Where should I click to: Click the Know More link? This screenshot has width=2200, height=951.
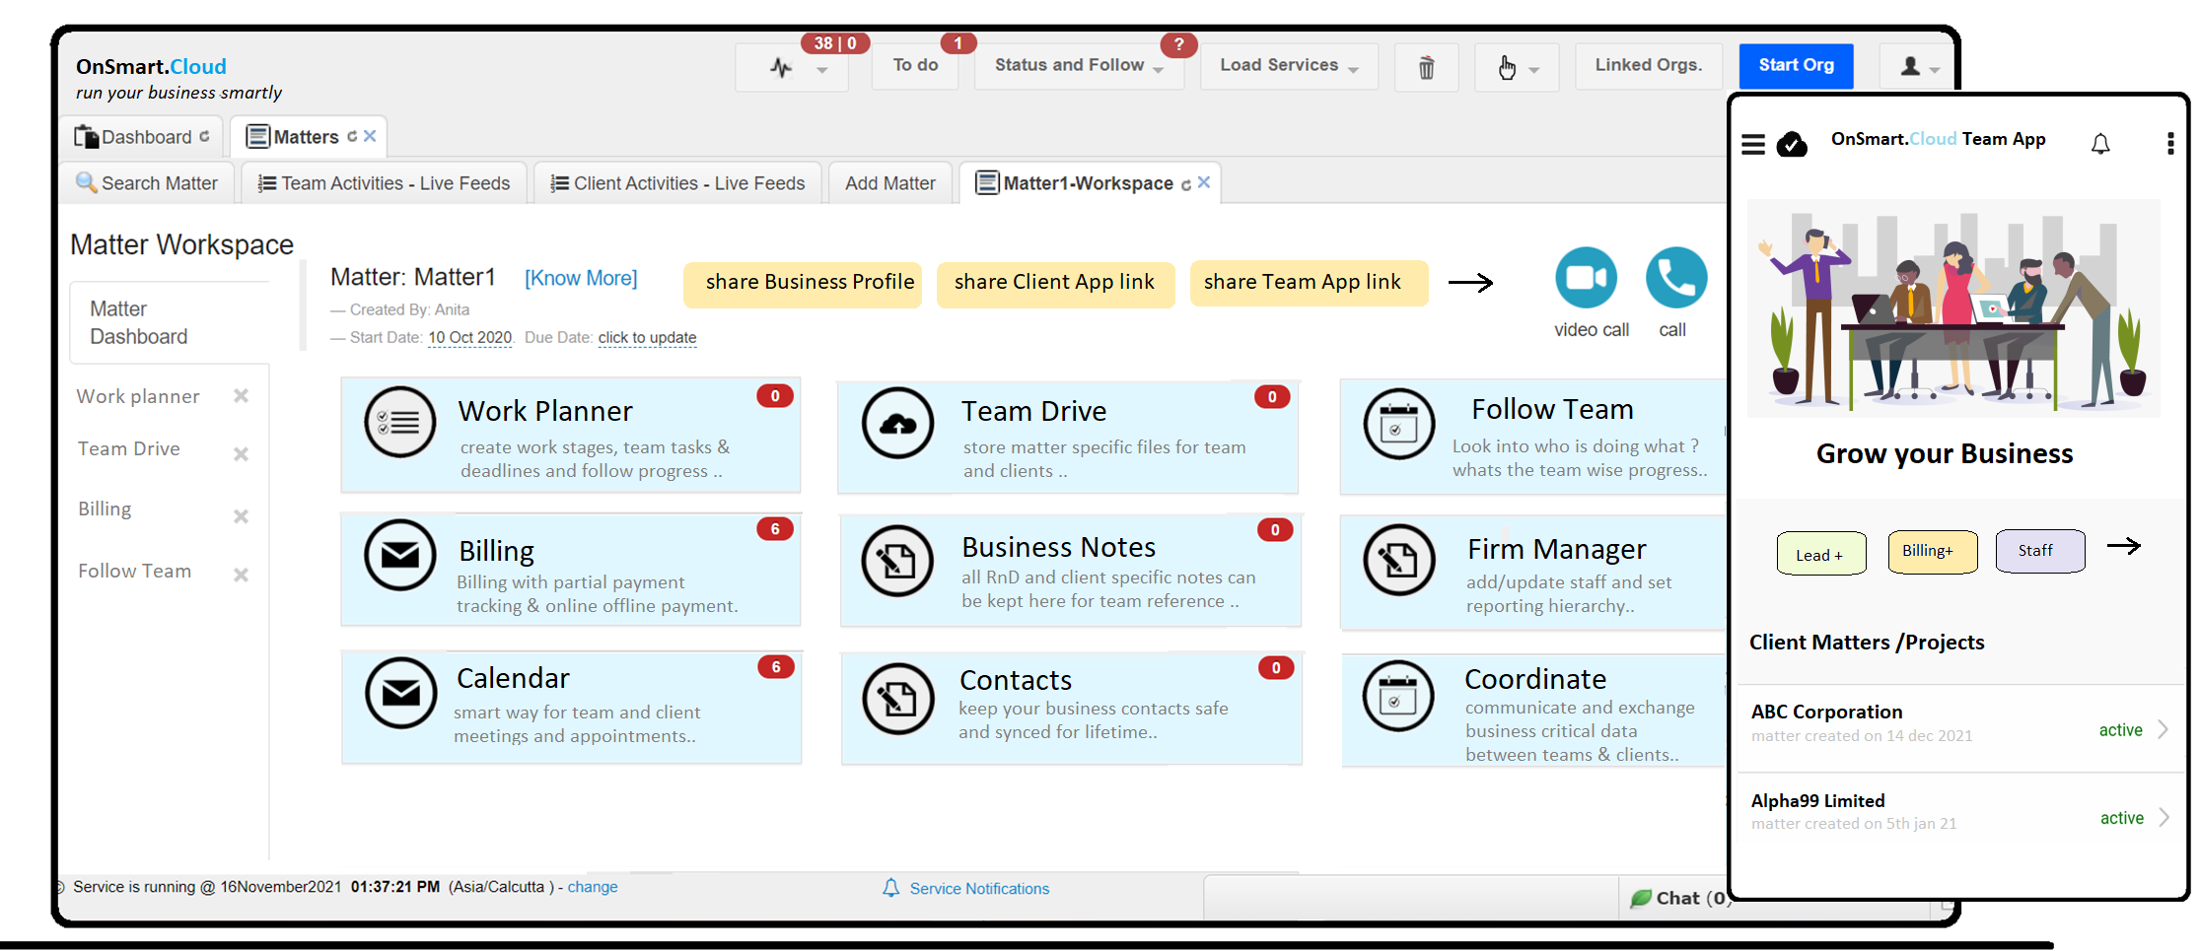pyautogui.click(x=581, y=278)
